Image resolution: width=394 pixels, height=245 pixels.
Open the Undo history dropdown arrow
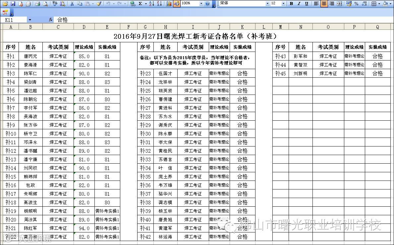click(113, 4)
